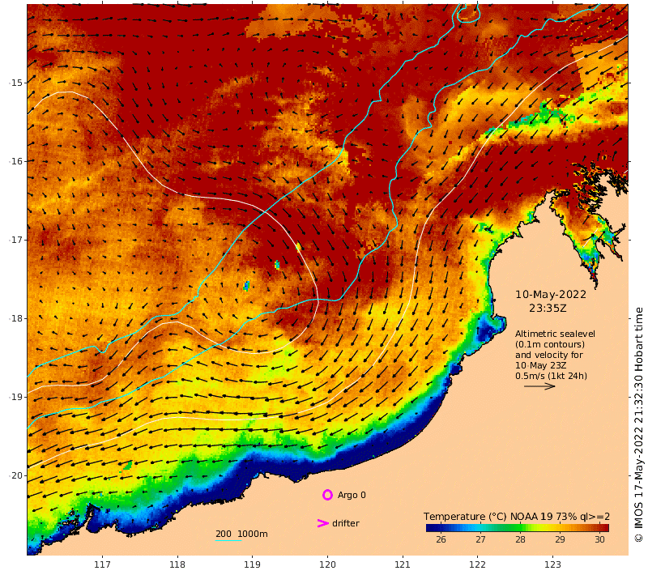The height and width of the screenshot is (575, 648).
Task: Click the latitude label -19
Action: (x=15, y=397)
